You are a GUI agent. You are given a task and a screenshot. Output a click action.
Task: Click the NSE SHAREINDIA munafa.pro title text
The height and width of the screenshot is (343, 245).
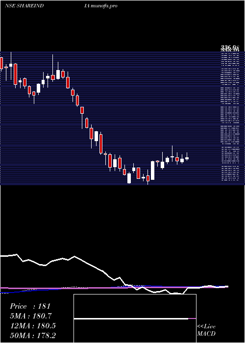point(61,6)
